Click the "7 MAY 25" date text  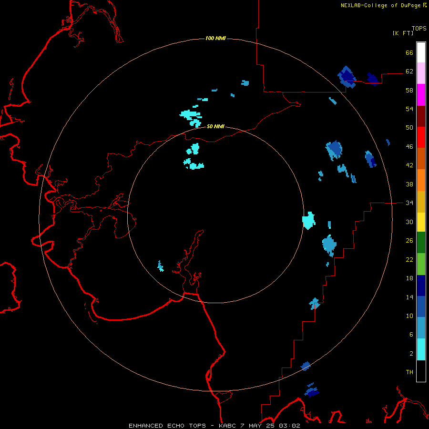click(x=258, y=426)
